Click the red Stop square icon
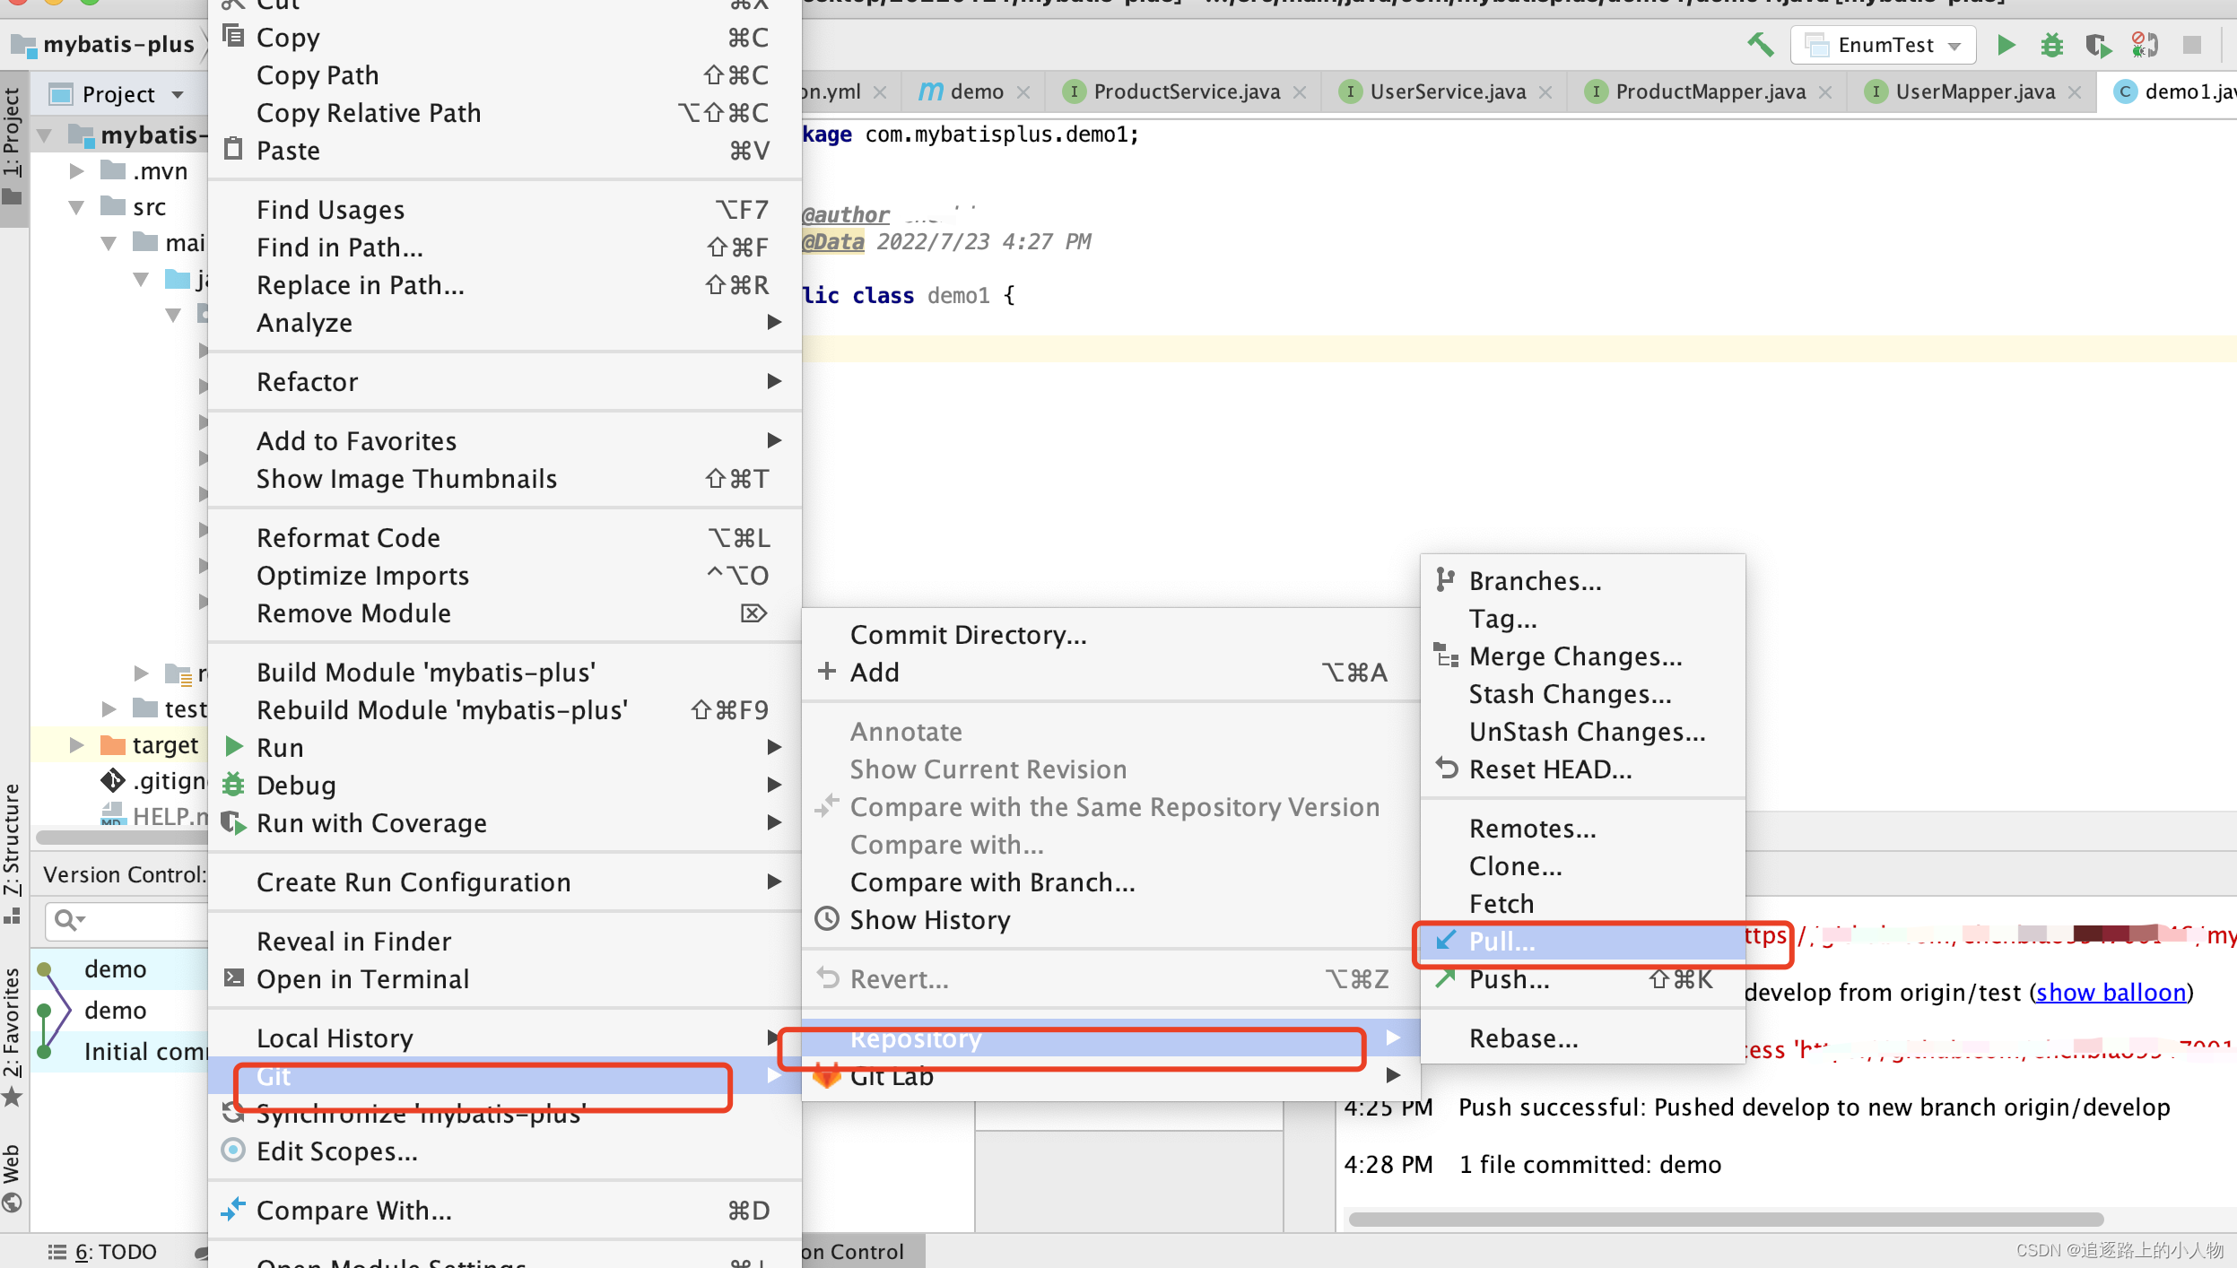Image resolution: width=2237 pixels, height=1268 pixels. coord(2192,45)
